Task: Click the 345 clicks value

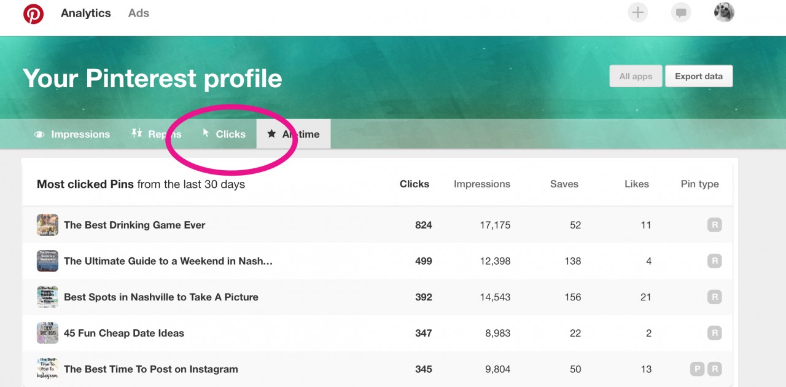Action: pyautogui.click(x=424, y=369)
